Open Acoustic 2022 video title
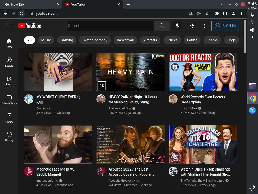Screen dimensions: 258x194 (131, 172)
